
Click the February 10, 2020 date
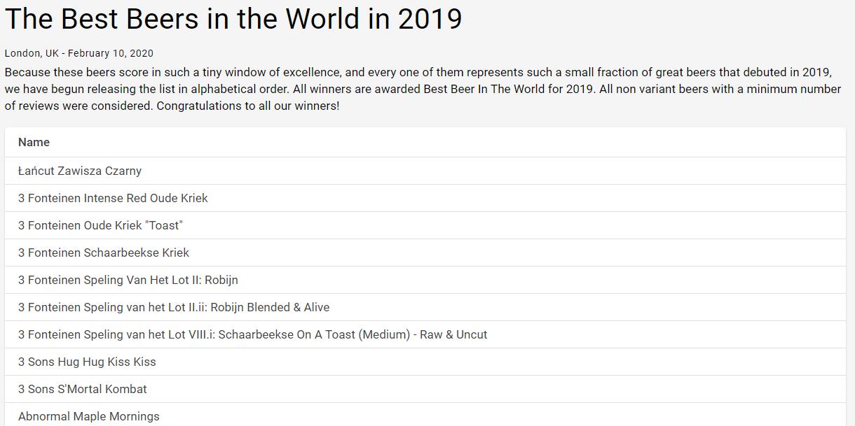pos(111,53)
